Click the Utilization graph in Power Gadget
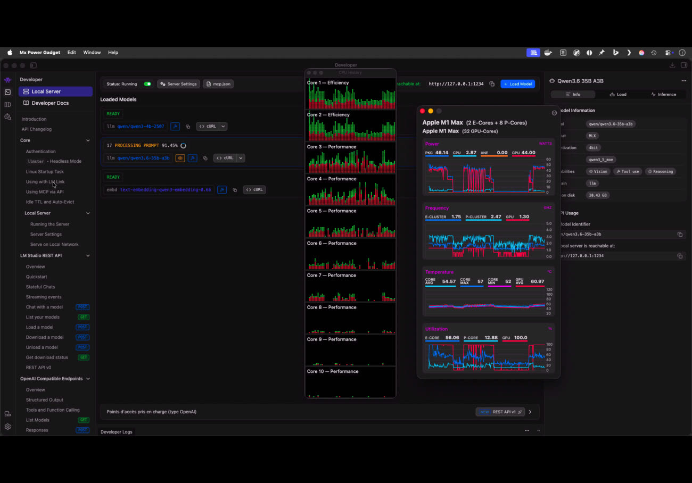The width and height of the screenshot is (692, 483). click(x=489, y=357)
